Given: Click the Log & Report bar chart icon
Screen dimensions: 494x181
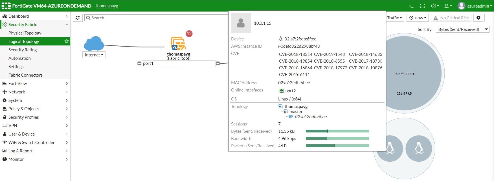Looking at the screenshot, I should click(x=5, y=151).
